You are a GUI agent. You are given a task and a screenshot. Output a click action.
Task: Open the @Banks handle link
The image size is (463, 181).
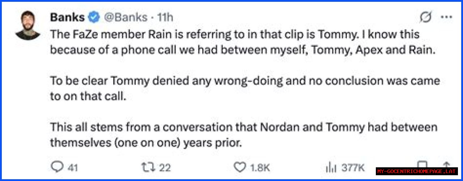coord(126,17)
